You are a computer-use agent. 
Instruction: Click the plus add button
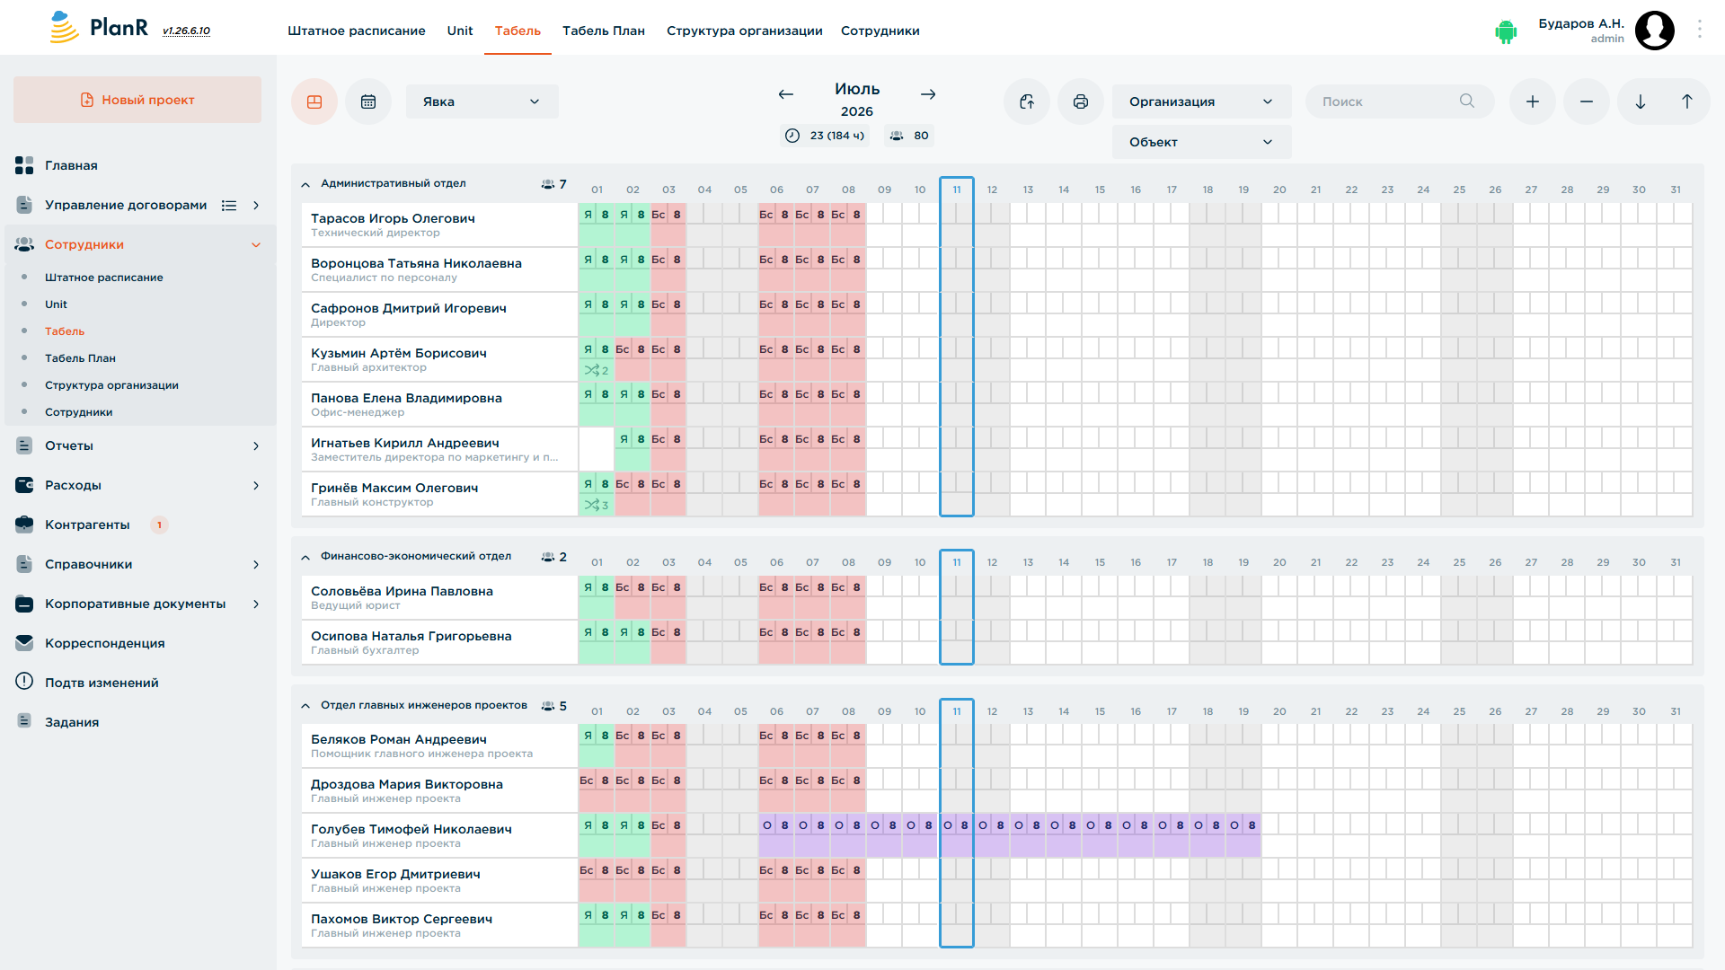pyautogui.click(x=1533, y=101)
